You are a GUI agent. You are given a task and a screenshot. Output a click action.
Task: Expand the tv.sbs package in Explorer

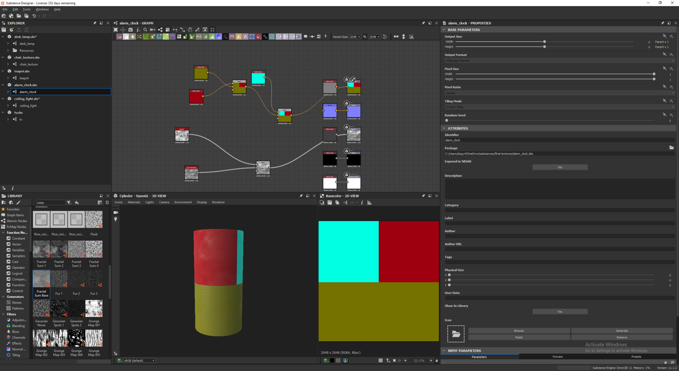click(3, 112)
